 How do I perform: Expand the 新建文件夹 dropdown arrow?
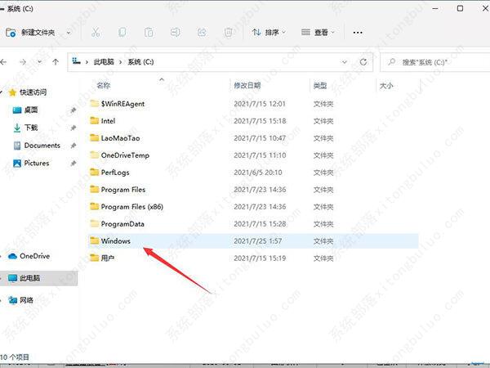click(x=69, y=33)
